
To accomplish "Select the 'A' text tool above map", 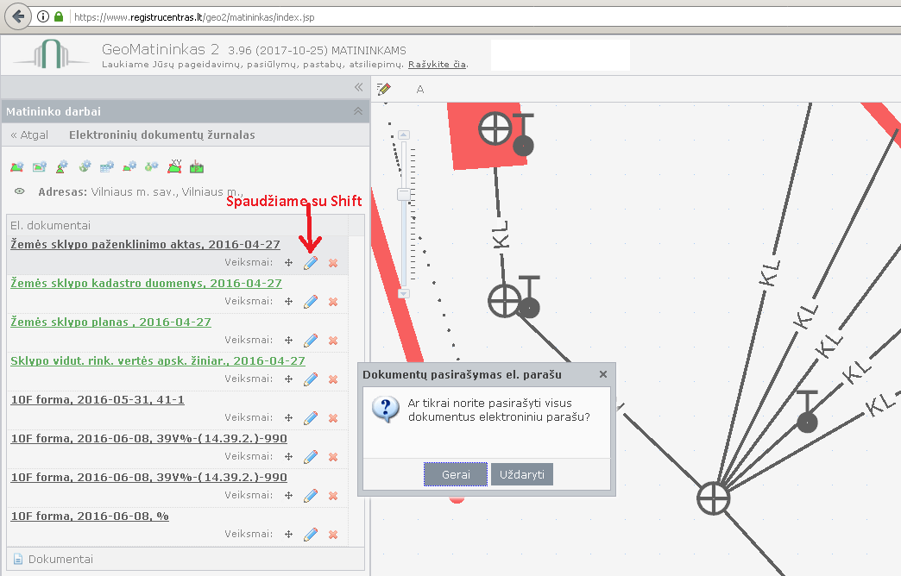I will pos(420,90).
